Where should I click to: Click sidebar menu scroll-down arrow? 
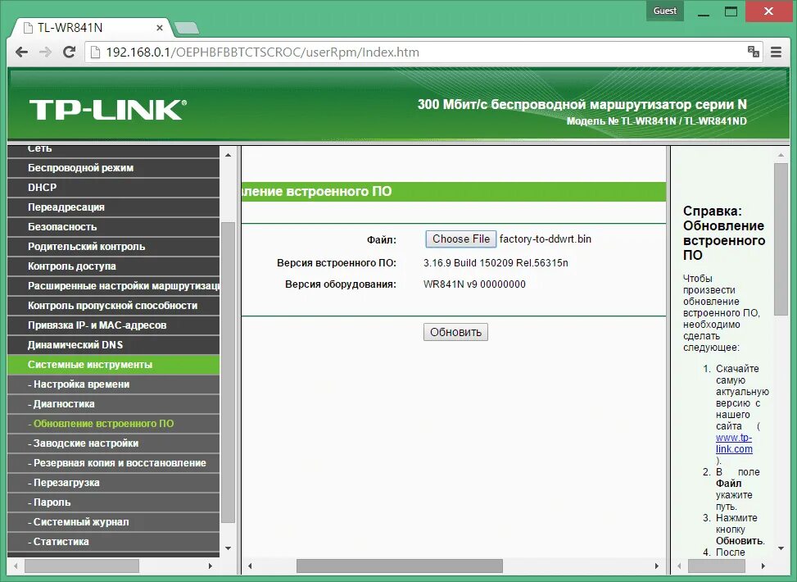[x=228, y=548]
